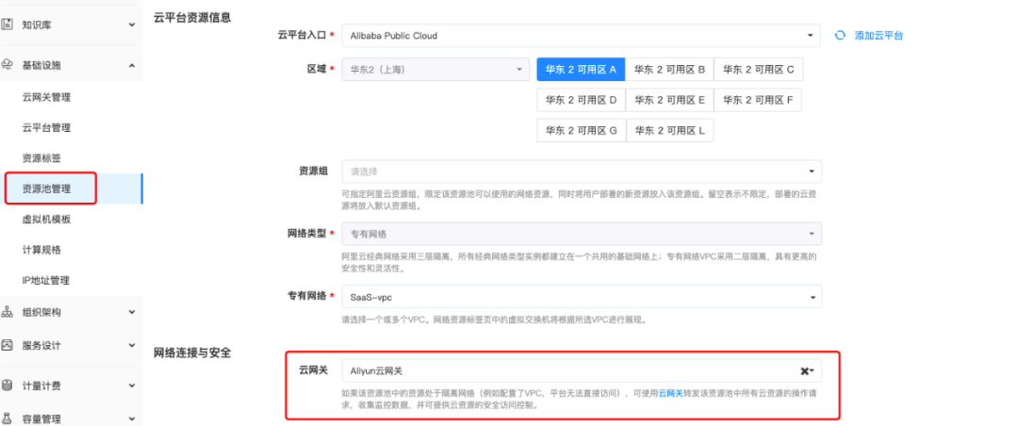Image resolution: width=1018 pixels, height=426 pixels.
Task: Click the 知识库 book icon in sidebar
Action: [8, 25]
